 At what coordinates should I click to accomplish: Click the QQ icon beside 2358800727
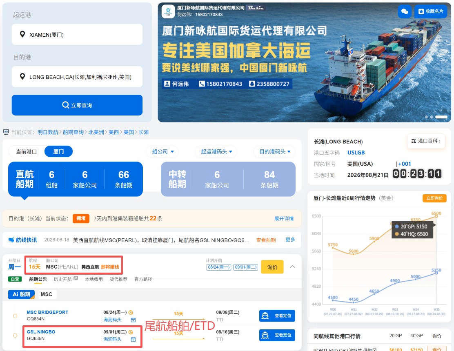252,84
